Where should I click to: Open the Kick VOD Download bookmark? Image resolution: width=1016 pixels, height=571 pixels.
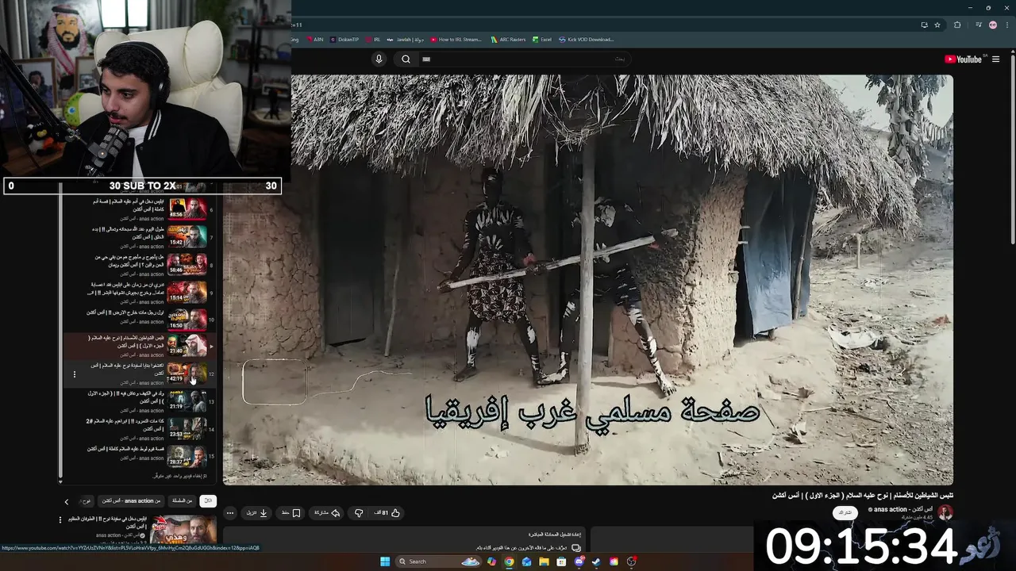pyautogui.click(x=586, y=39)
